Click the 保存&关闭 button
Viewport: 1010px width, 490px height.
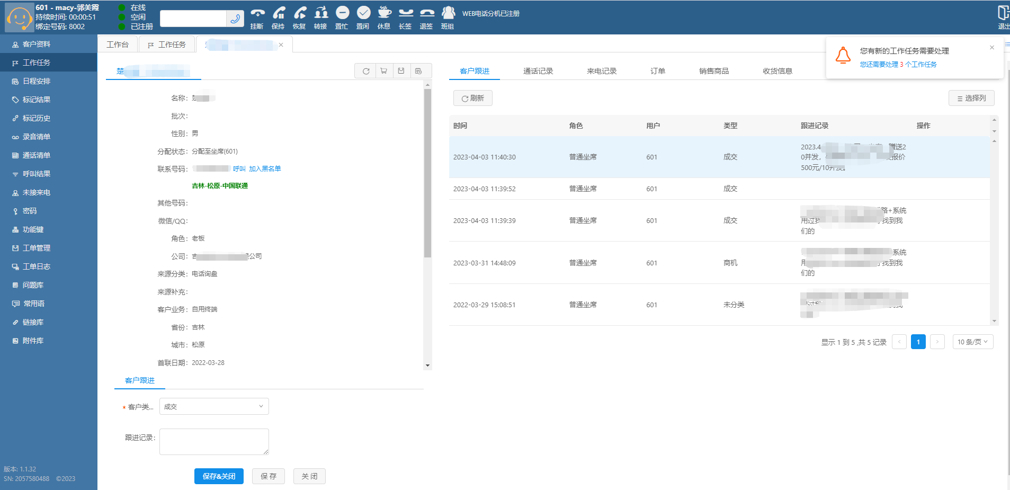pos(219,476)
